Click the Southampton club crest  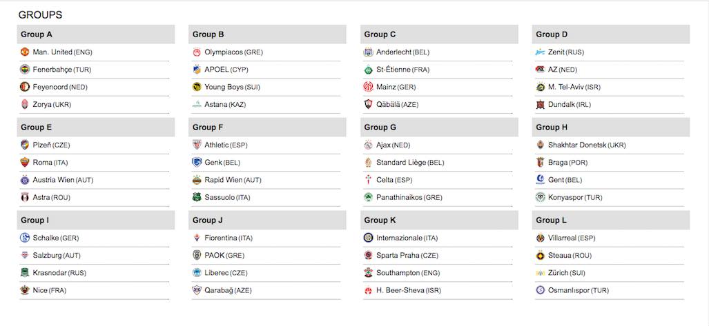coord(369,273)
